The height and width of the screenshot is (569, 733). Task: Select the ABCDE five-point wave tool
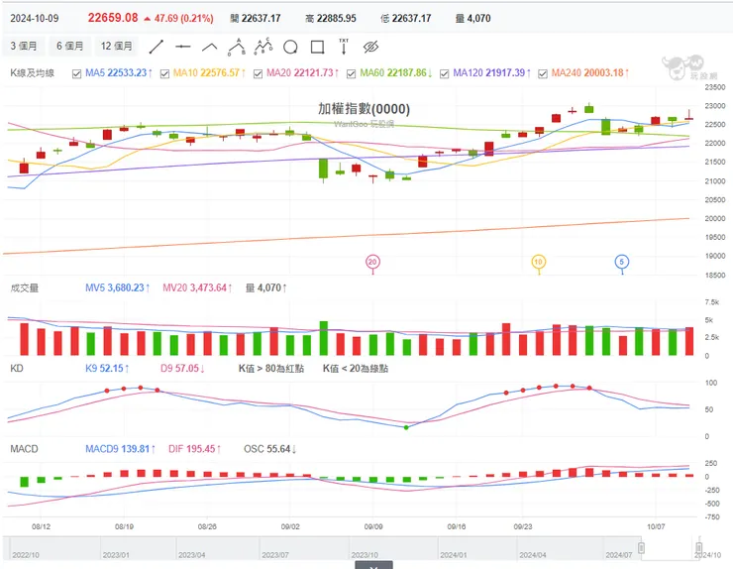coord(263,47)
